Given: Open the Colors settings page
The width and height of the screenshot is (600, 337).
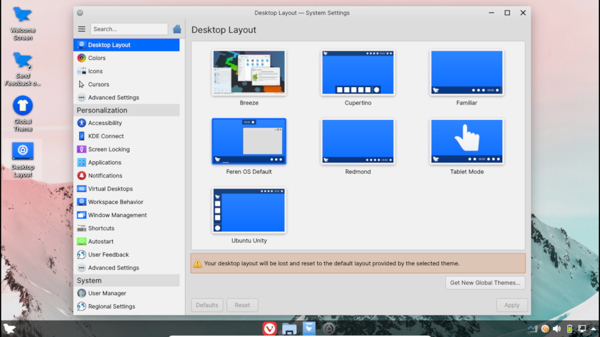Looking at the screenshot, I should coord(126,58).
